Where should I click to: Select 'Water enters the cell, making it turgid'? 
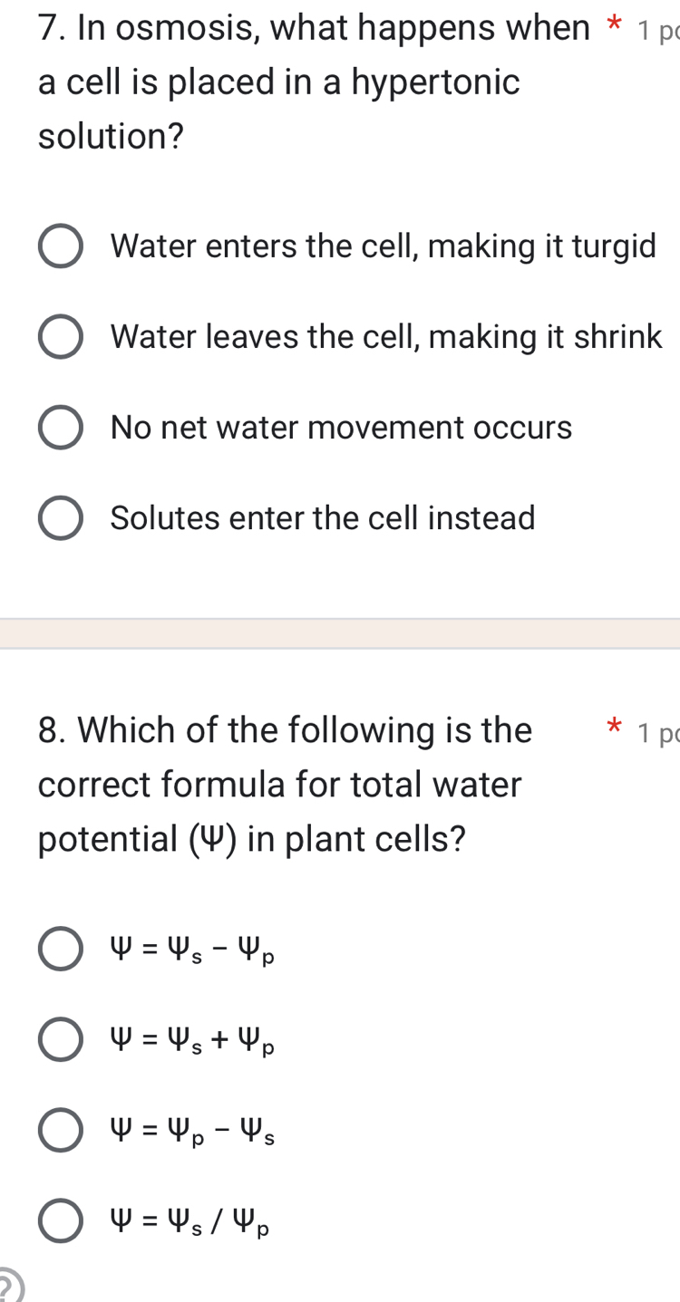[61, 246]
